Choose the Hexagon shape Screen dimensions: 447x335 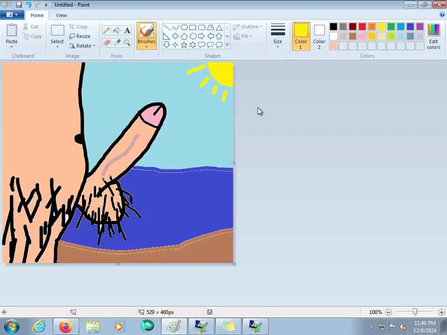tap(193, 36)
